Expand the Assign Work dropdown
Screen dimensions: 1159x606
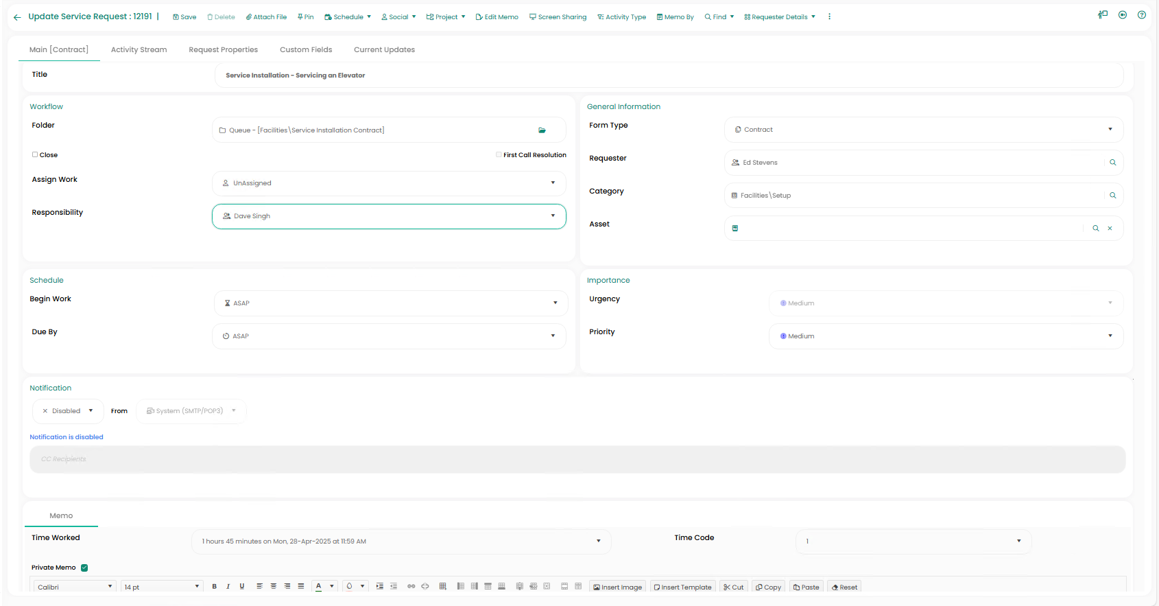coord(553,183)
